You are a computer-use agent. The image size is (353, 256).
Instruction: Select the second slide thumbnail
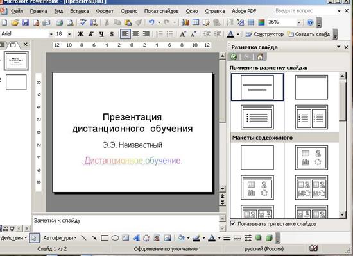[x=16, y=82]
